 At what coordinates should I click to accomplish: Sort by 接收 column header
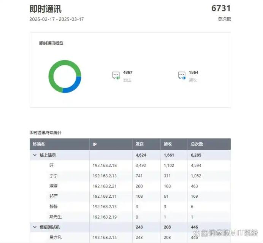tap(168, 144)
